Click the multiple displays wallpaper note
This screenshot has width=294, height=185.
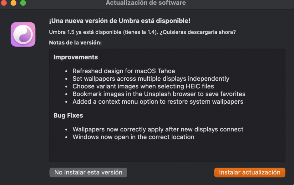(151, 79)
